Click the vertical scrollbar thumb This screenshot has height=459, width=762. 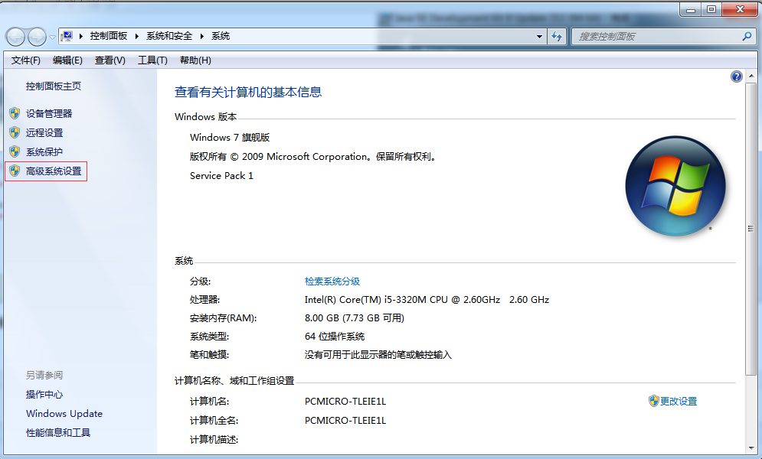tap(751, 229)
